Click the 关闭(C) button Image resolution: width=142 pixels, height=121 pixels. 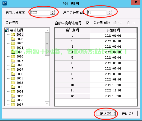tap(128, 113)
